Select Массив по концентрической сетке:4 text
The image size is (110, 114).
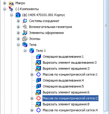70,110
